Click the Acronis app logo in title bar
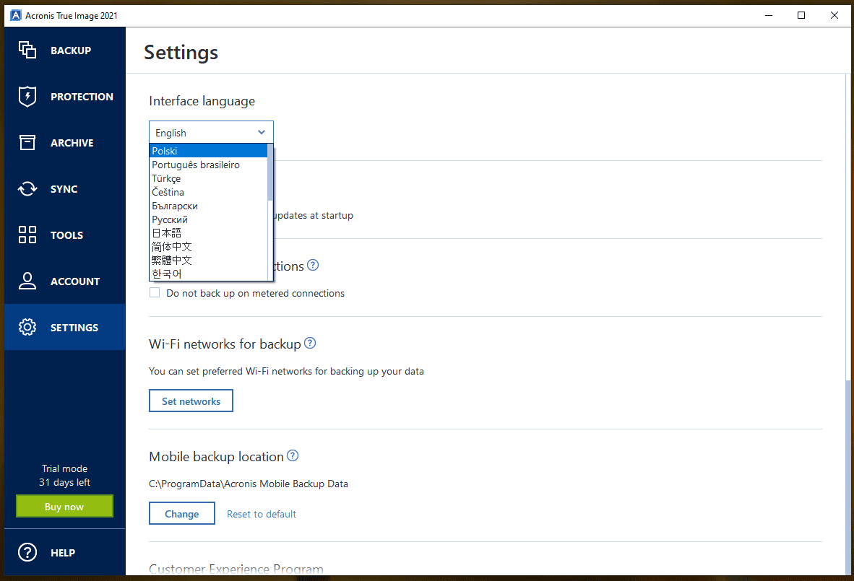This screenshot has width=854, height=581. [x=16, y=15]
